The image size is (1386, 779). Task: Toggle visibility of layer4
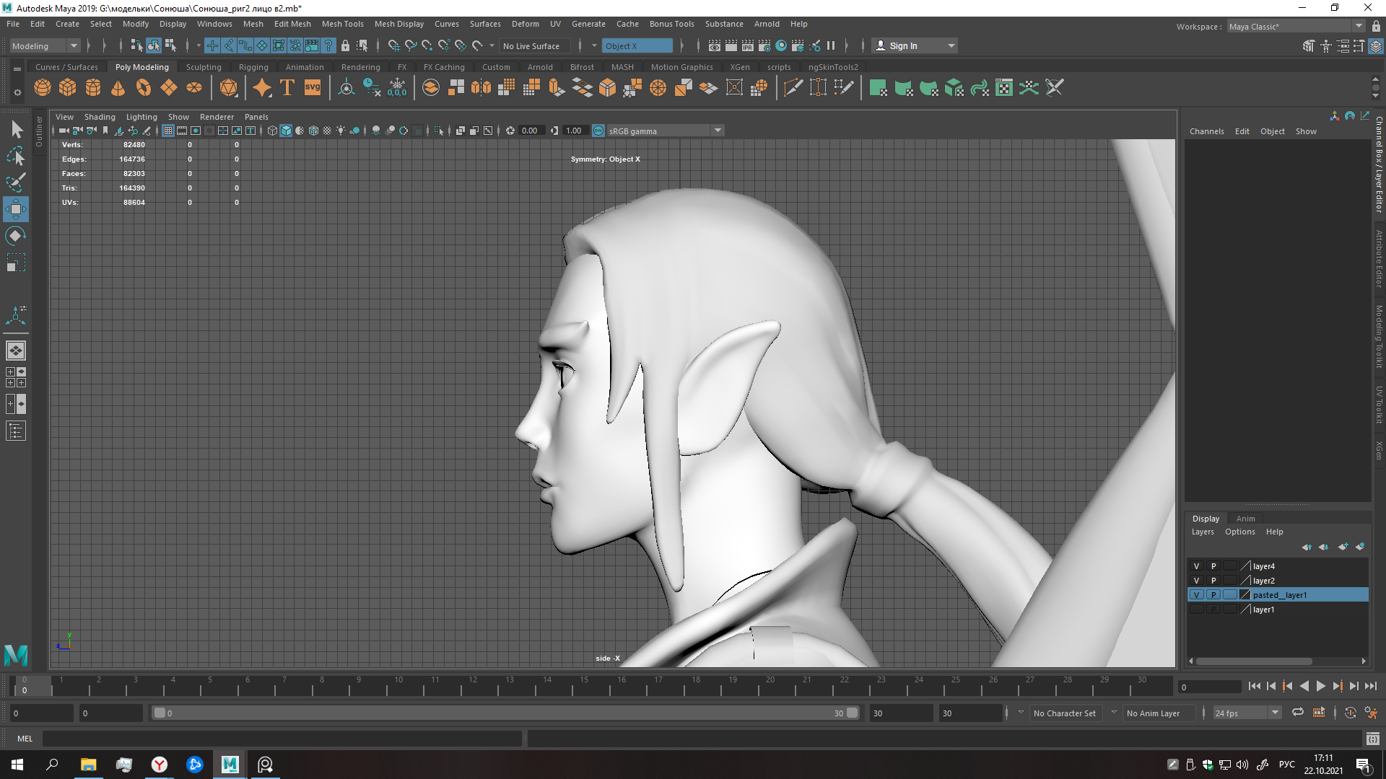click(x=1196, y=566)
